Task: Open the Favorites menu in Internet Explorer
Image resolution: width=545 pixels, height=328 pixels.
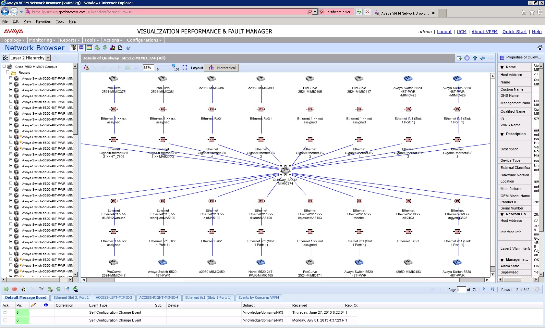Action: click(x=43, y=21)
